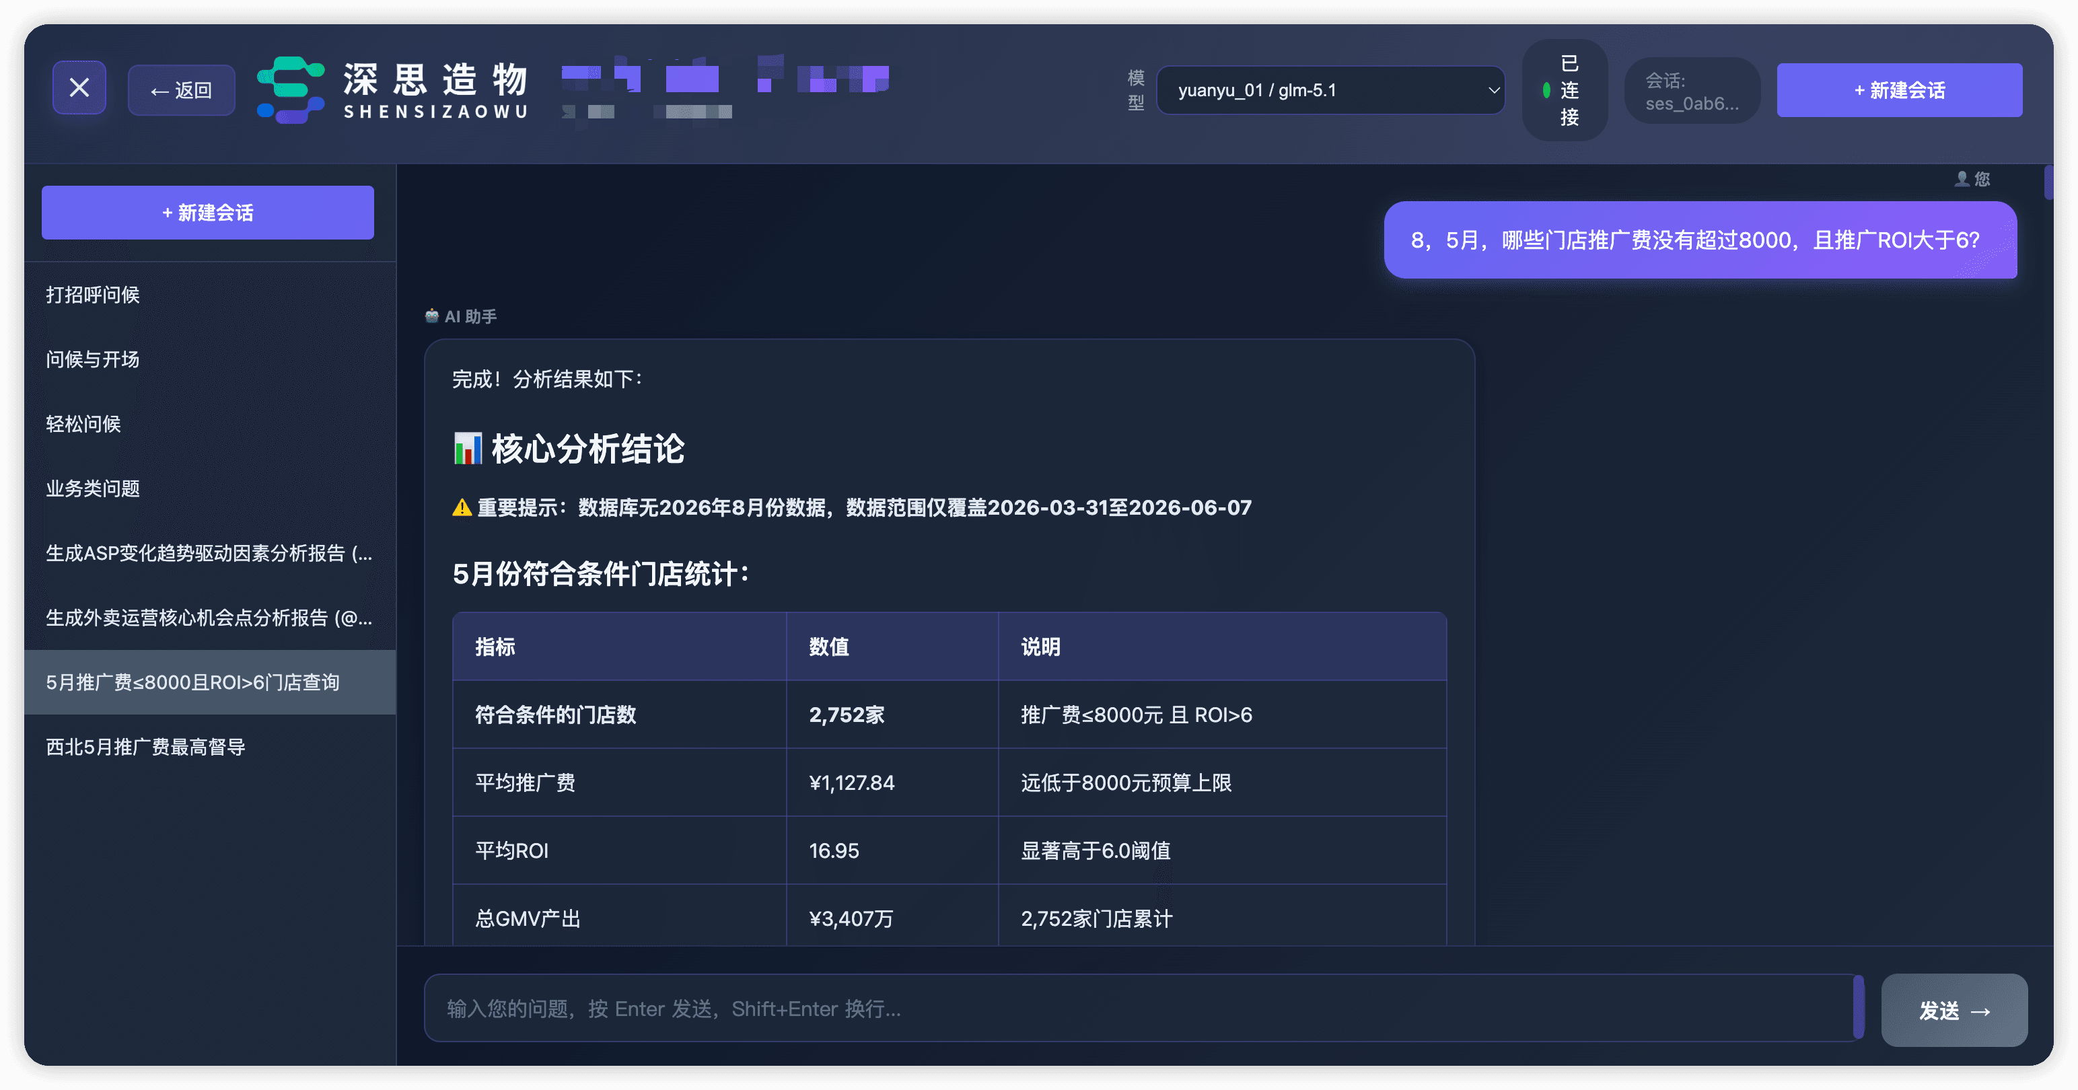Click the 远低于8000元预算上限 description cell

coord(1222,782)
